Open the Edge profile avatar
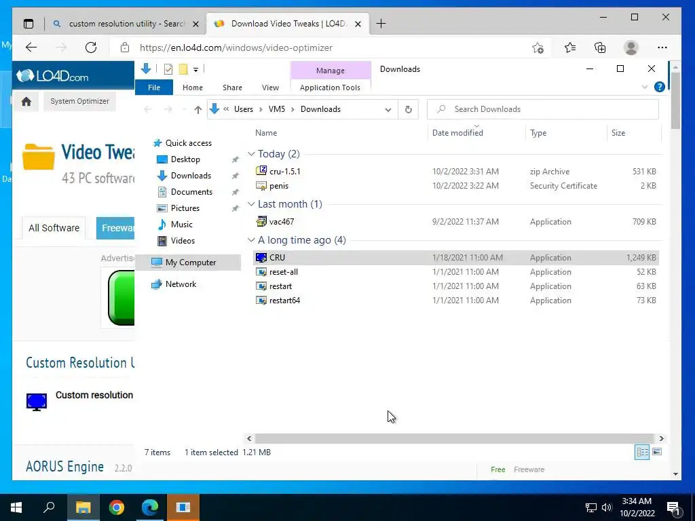Viewport: 695px width, 521px height. tap(631, 47)
